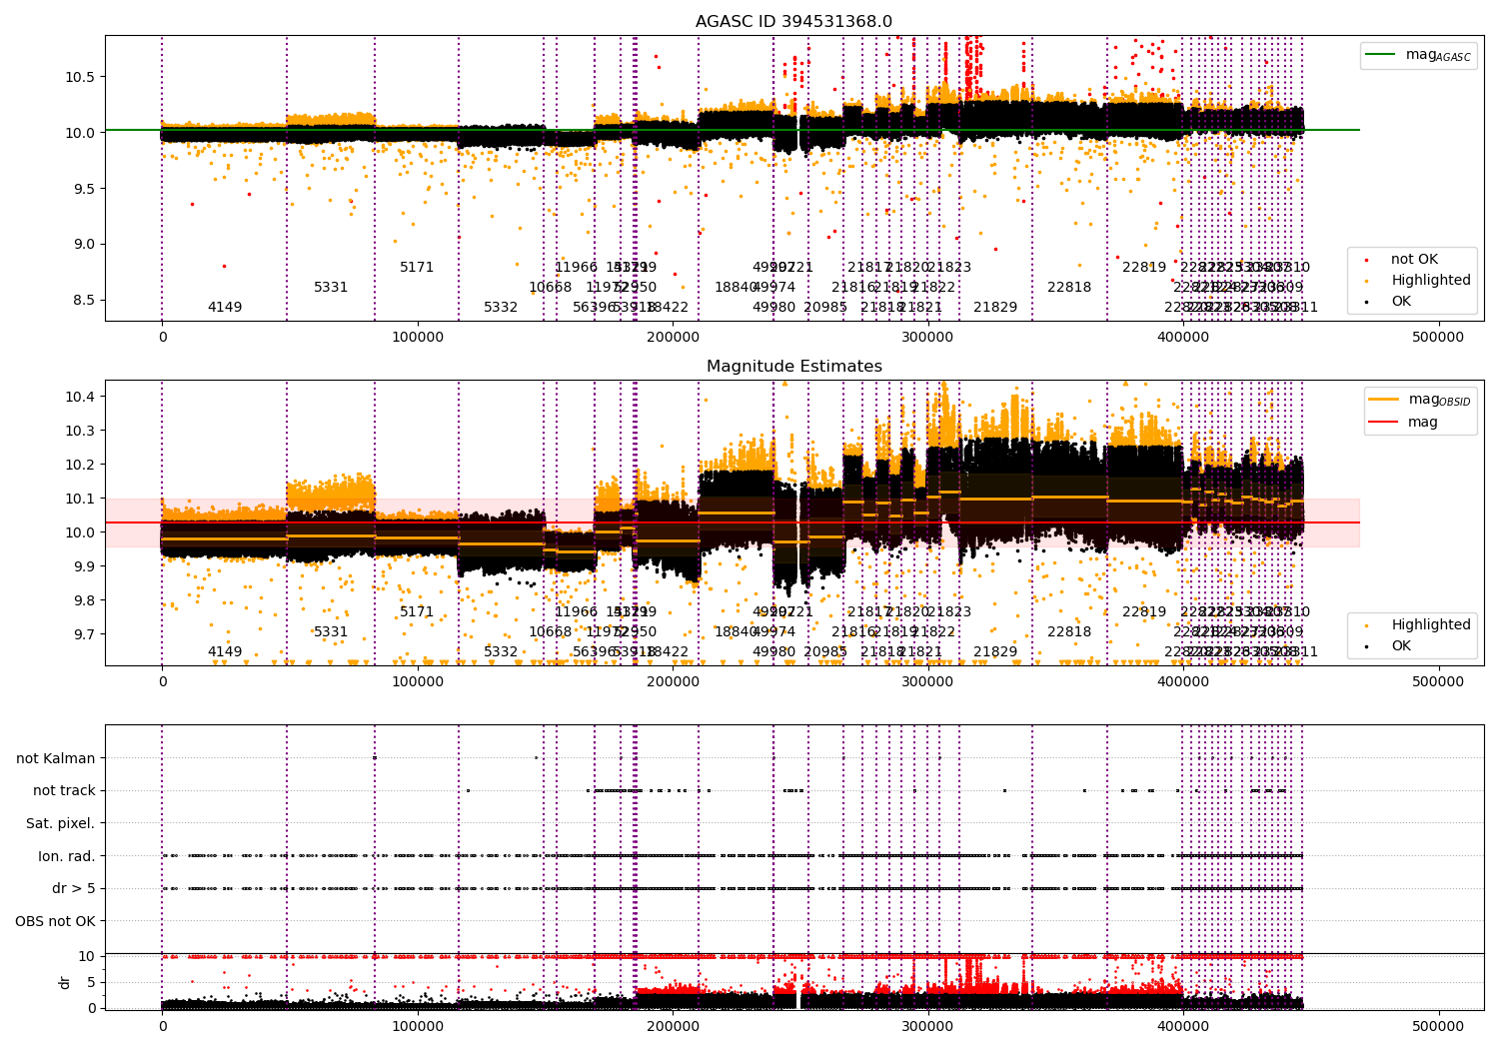Click the 'not Kalman' axis label
The image size is (1499, 1049).
click(x=56, y=758)
